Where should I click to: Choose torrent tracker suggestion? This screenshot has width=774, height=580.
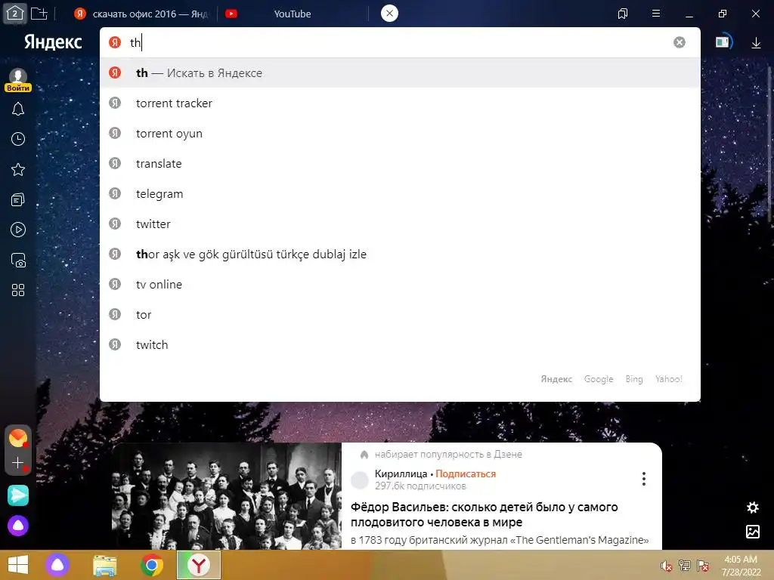[x=400, y=103]
